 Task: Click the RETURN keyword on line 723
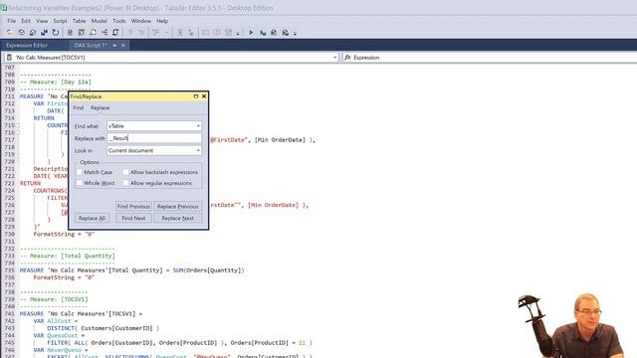(30, 183)
